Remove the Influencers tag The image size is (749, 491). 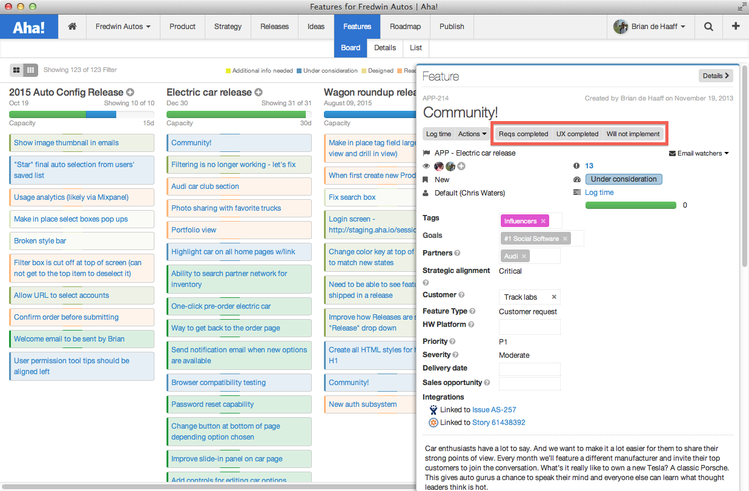coord(543,222)
